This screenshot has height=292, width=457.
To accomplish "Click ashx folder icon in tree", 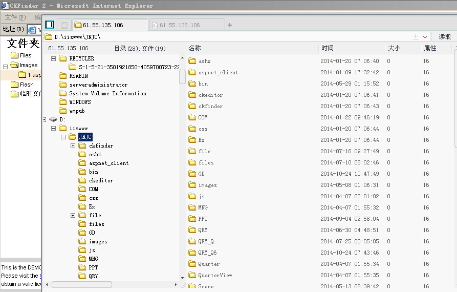I will (82, 154).
